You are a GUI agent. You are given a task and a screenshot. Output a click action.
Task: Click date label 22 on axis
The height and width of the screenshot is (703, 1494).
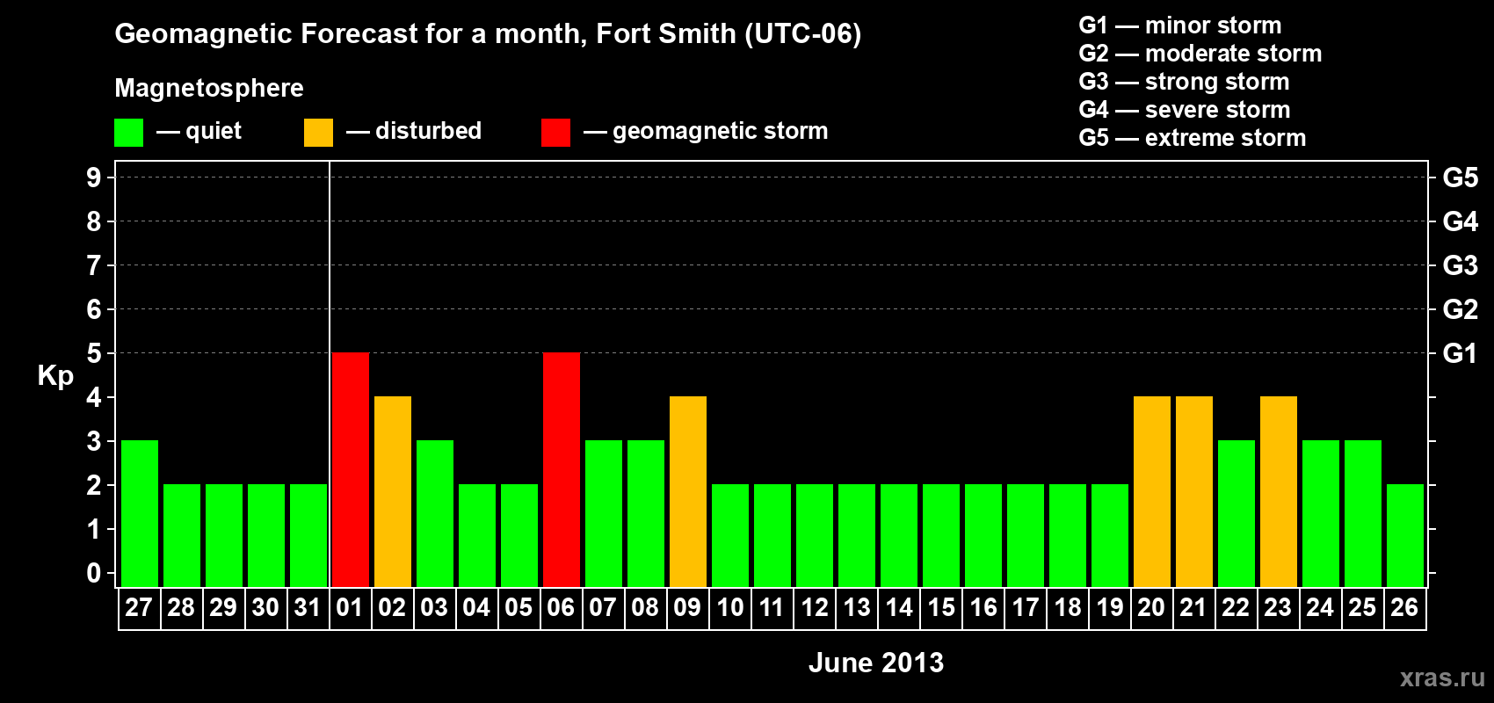(x=1236, y=607)
